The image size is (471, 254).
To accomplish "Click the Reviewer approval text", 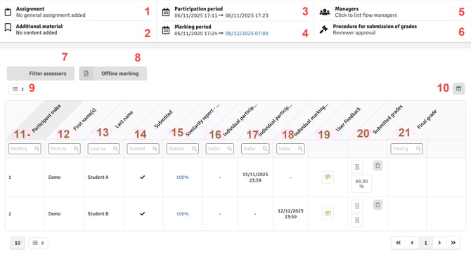I will pos(354,33).
